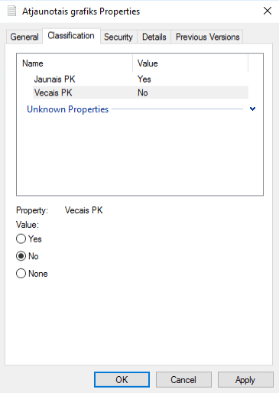Click the Unknown Properties group header
This screenshot has height=393, width=279.
click(68, 109)
